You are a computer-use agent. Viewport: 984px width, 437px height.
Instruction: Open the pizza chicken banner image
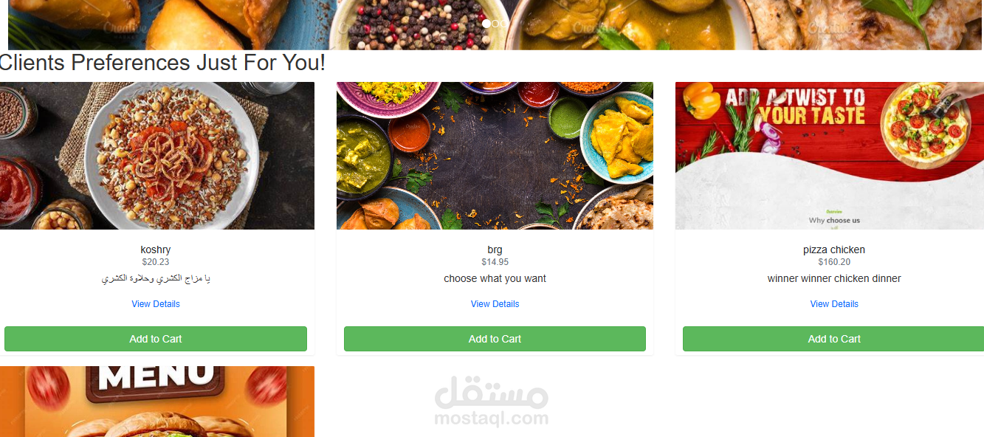830,156
